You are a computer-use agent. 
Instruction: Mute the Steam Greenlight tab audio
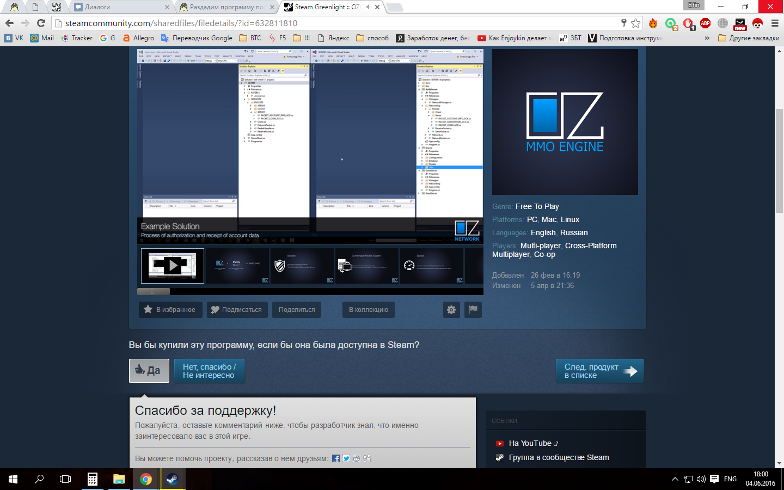[x=369, y=7]
